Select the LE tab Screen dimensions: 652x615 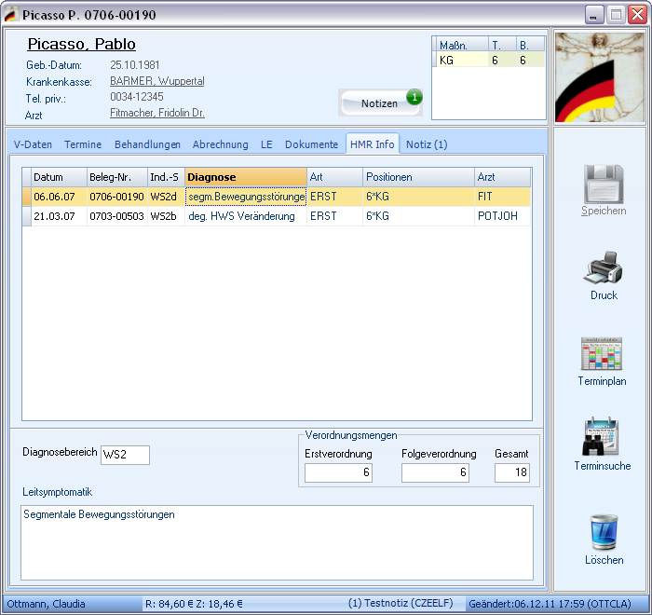[266, 144]
